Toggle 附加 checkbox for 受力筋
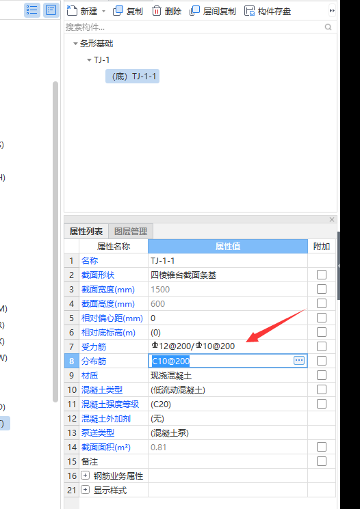The height and width of the screenshot is (509, 360). click(x=321, y=346)
